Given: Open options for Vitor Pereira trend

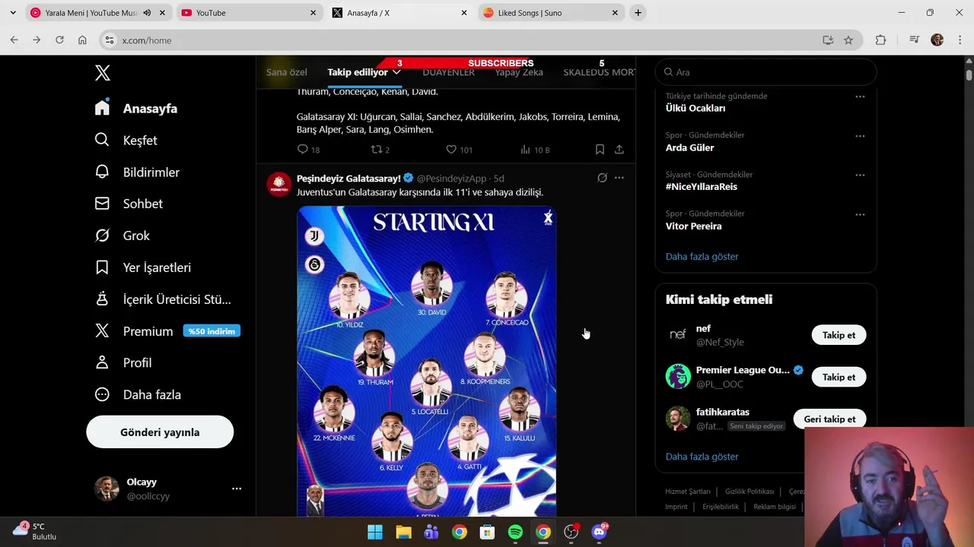Looking at the screenshot, I should [x=860, y=214].
